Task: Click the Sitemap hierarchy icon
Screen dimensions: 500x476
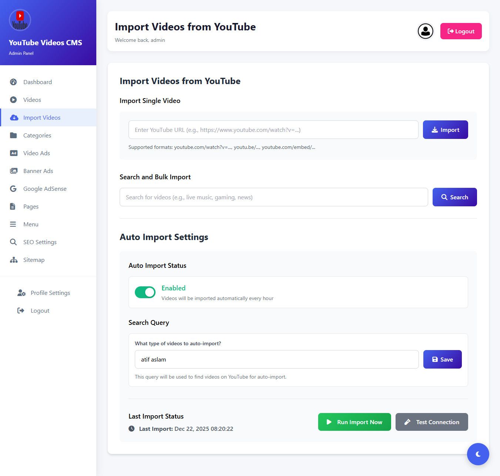Action: (14, 260)
